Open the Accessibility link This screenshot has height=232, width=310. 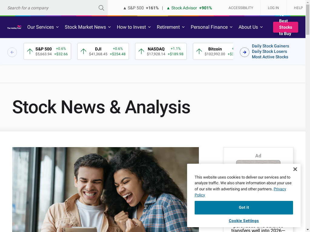click(x=241, y=8)
